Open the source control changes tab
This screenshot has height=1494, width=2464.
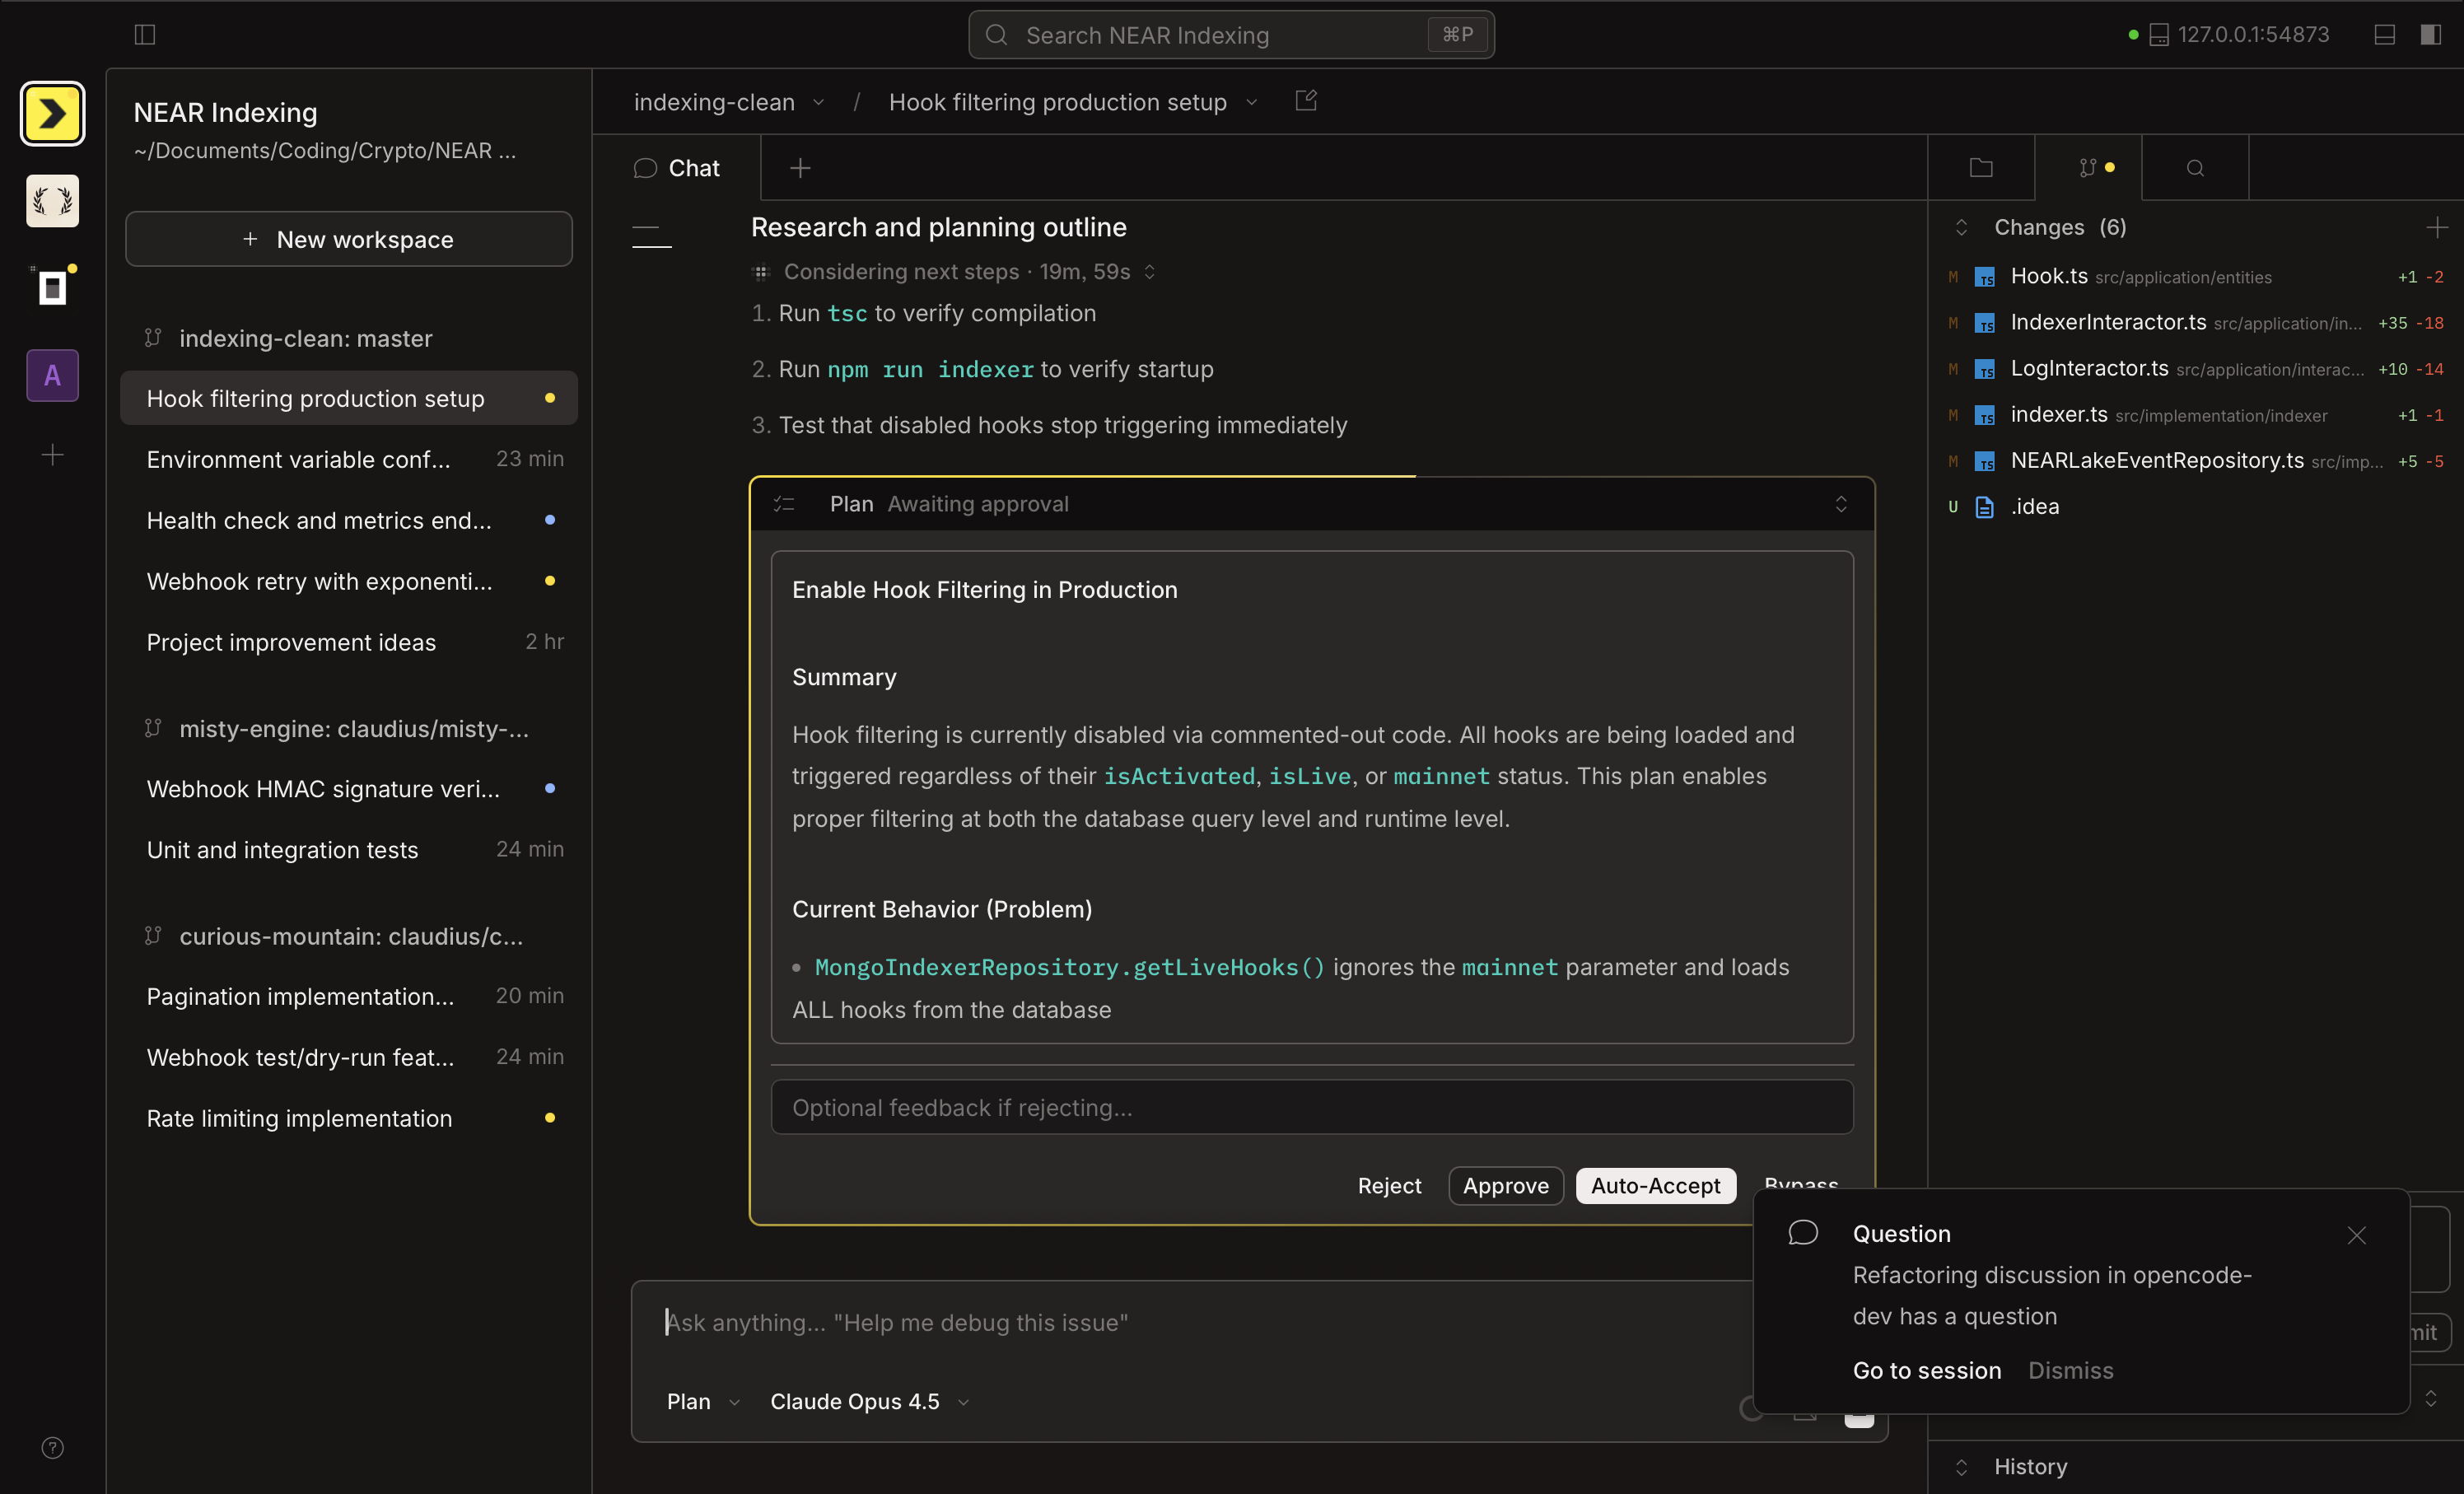tap(2088, 168)
